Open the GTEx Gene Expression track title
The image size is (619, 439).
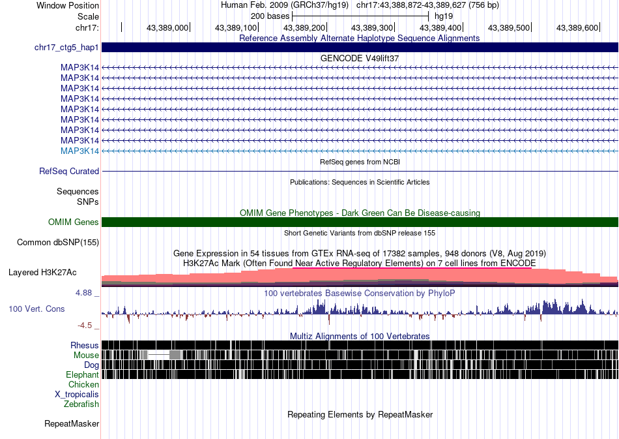click(360, 253)
